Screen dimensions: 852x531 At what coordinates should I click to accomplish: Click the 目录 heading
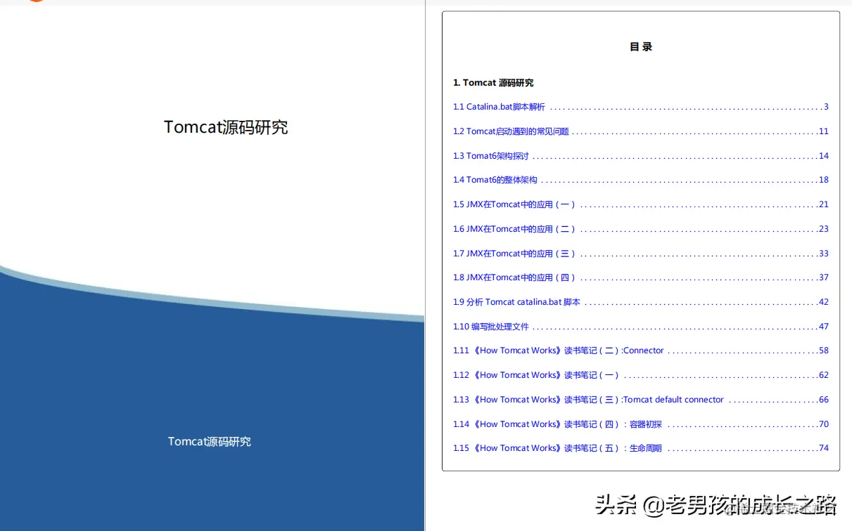(x=641, y=47)
